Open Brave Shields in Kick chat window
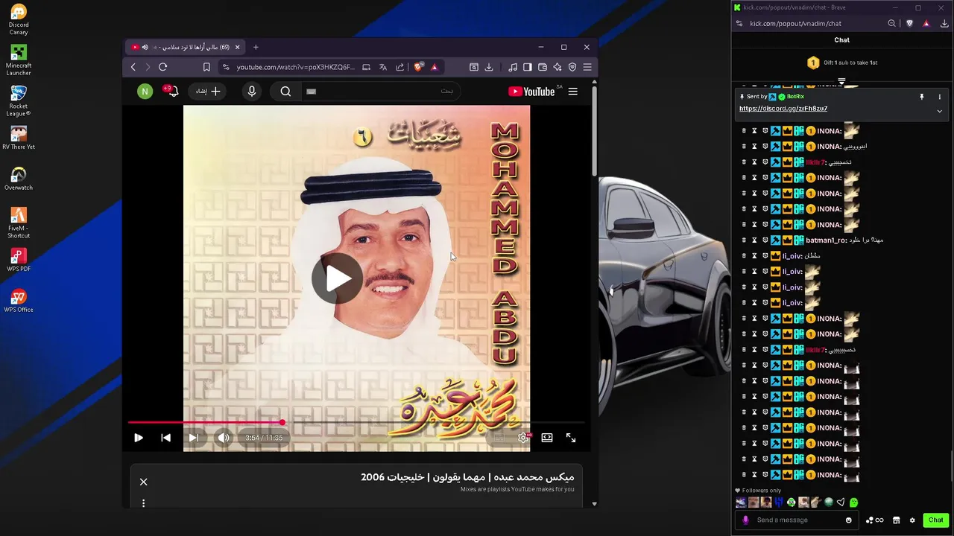This screenshot has width=954, height=536. 909,23
